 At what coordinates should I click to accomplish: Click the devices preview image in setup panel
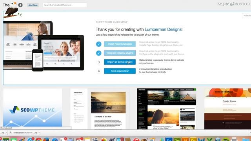pos(44,46)
